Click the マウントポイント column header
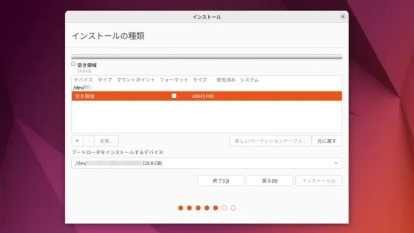 [136, 80]
